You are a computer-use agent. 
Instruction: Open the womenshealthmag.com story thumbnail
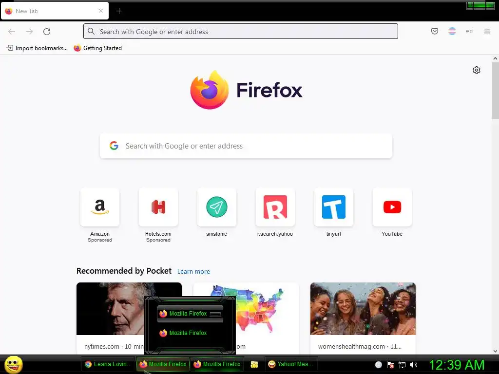[363, 308]
